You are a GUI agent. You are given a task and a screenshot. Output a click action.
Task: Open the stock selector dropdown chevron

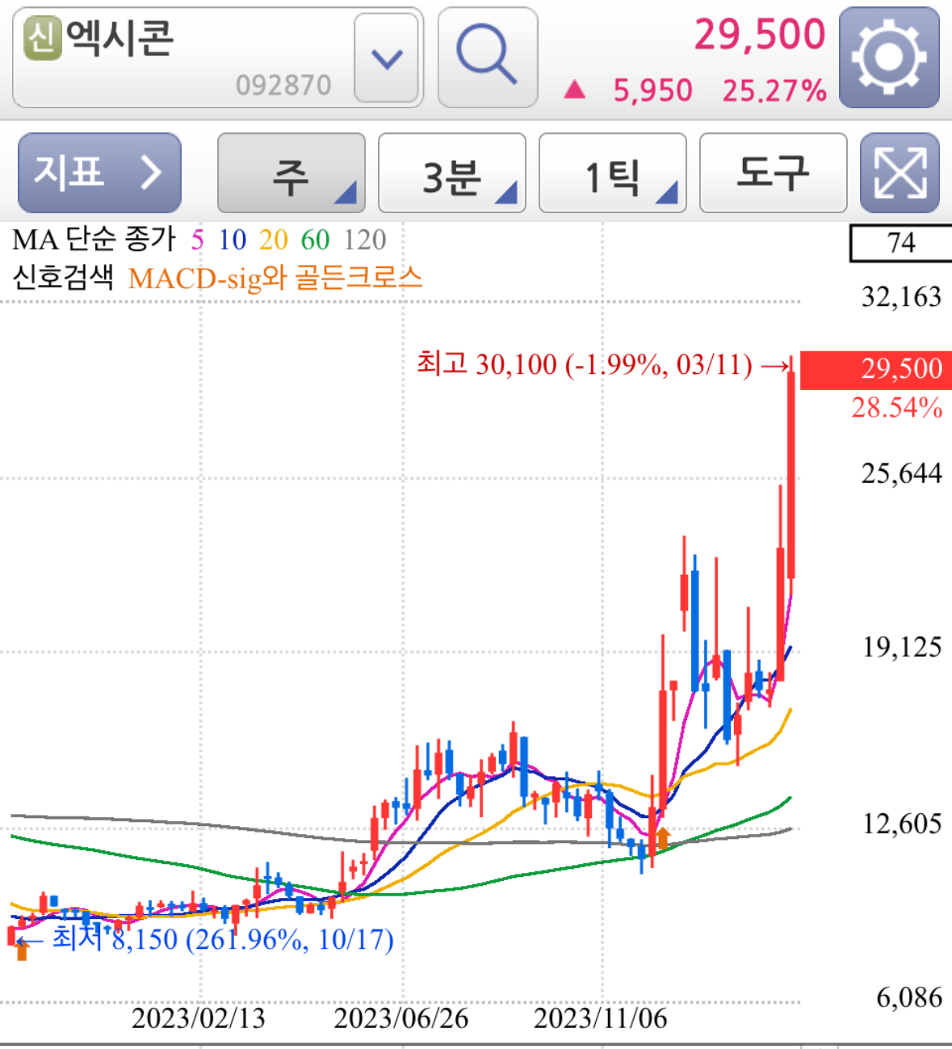coord(388,58)
